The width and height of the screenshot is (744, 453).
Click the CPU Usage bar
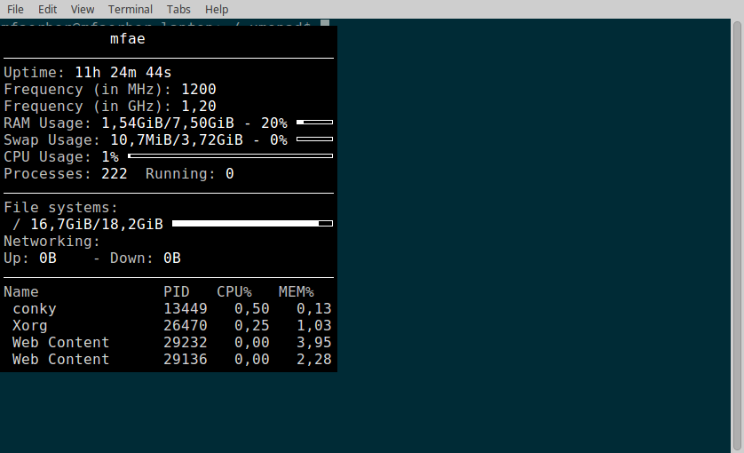pyautogui.click(x=230, y=155)
